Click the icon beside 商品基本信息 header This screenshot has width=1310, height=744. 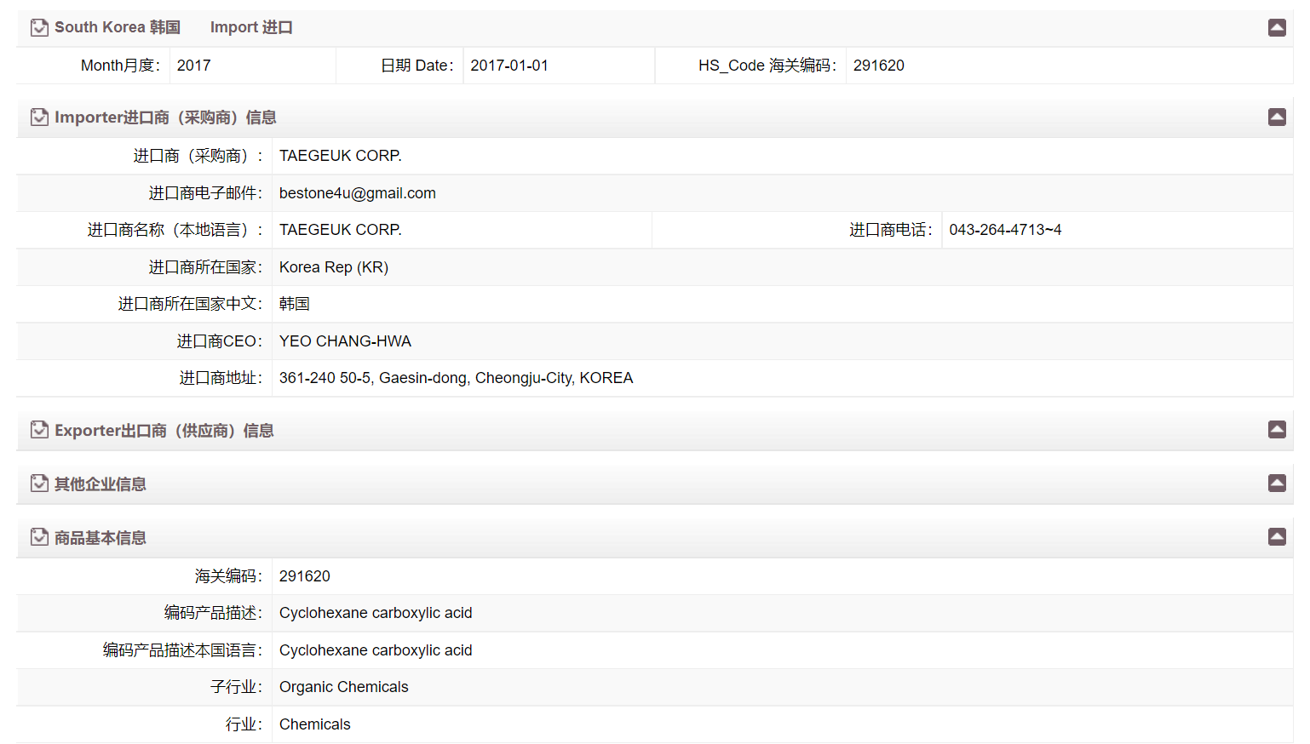pos(39,537)
